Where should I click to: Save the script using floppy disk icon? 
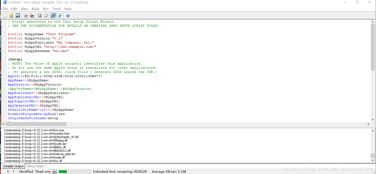tap(18, 15)
